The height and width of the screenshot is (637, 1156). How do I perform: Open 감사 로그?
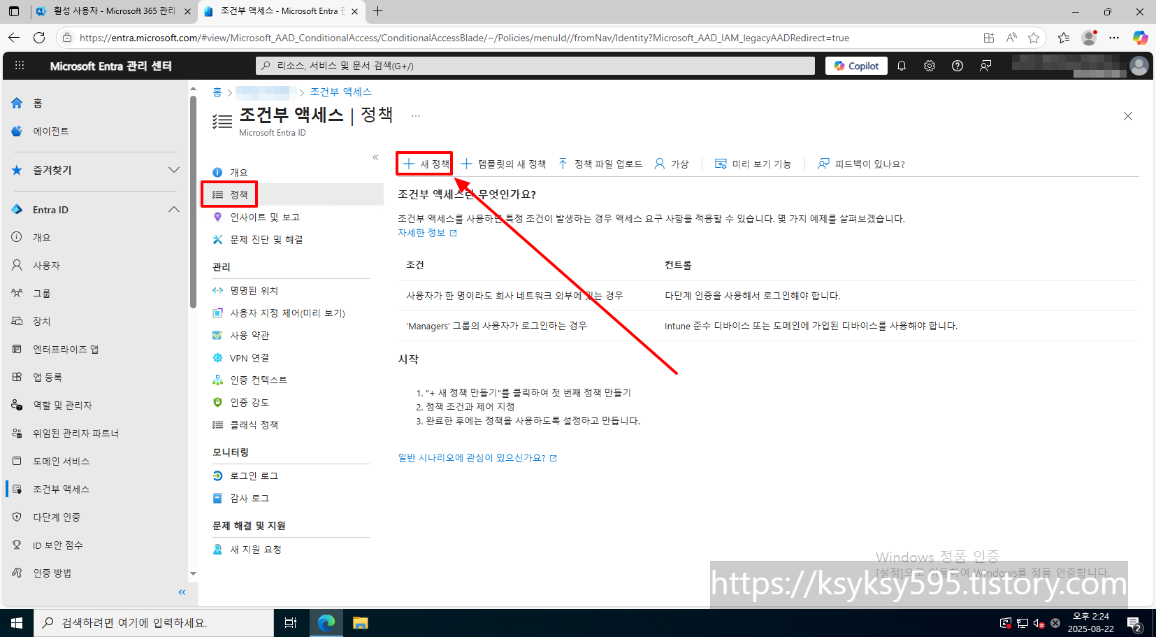click(250, 498)
